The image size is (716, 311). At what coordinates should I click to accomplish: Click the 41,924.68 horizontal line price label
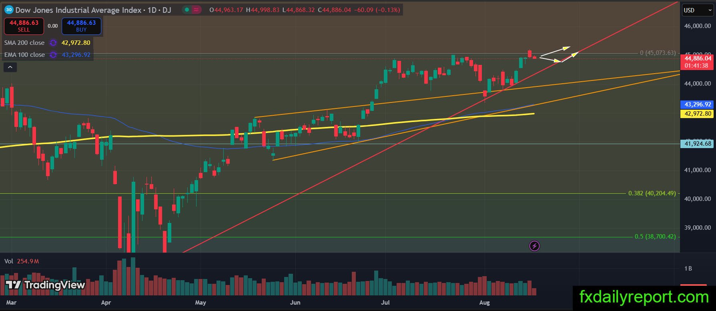coord(697,144)
